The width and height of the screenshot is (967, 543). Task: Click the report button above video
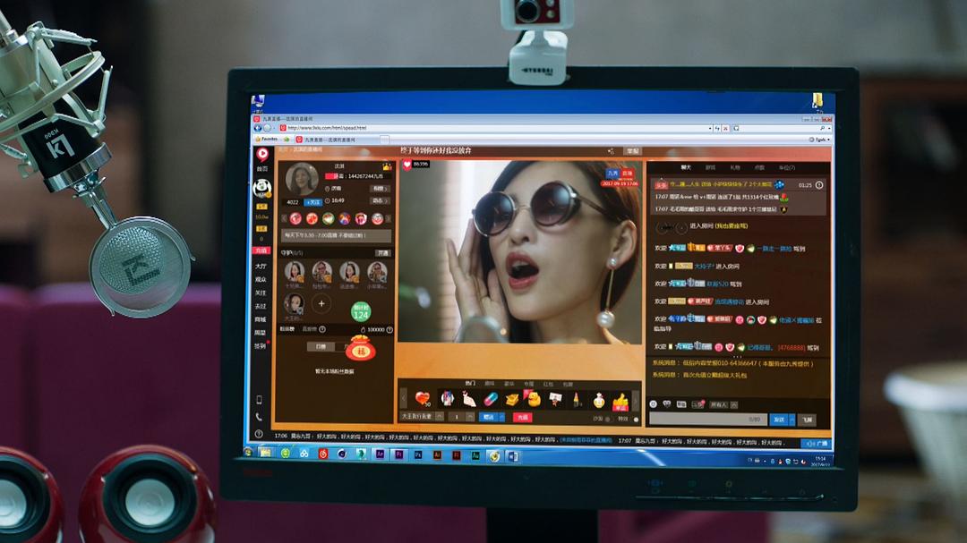pyautogui.click(x=633, y=151)
